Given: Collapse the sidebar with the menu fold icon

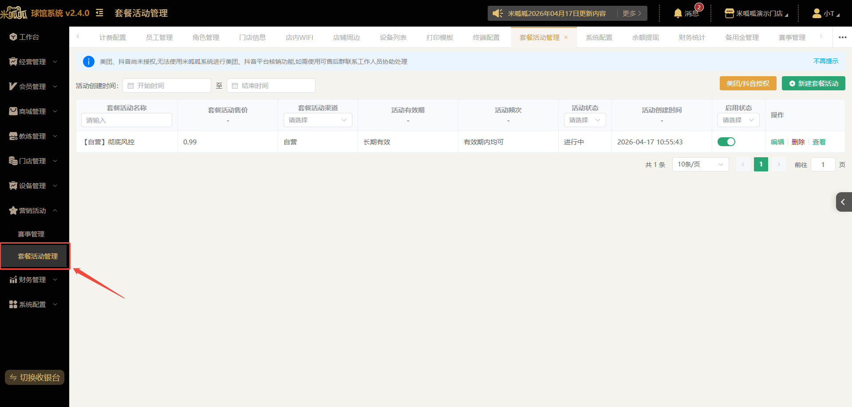Looking at the screenshot, I should coord(99,13).
